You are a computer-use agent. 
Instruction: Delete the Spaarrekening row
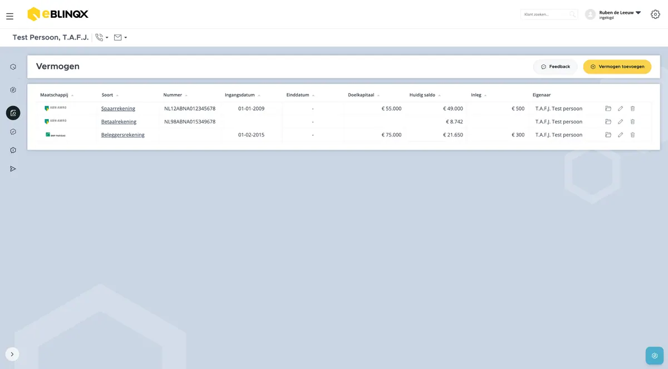(x=632, y=109)
